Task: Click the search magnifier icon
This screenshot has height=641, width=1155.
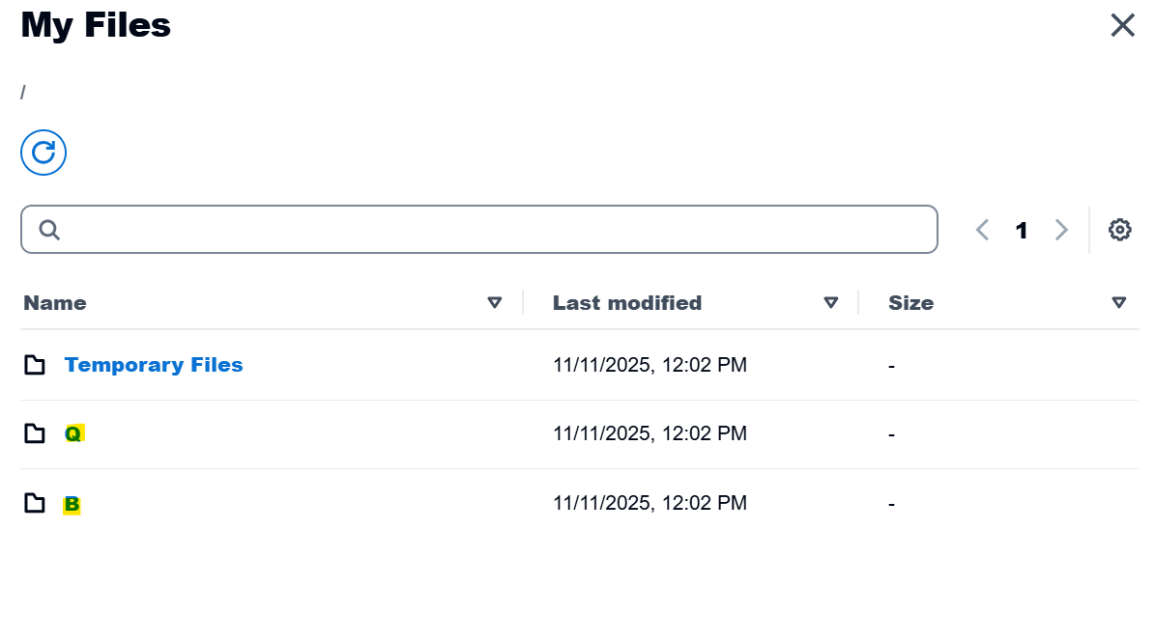Action: (x=49, y=230)
